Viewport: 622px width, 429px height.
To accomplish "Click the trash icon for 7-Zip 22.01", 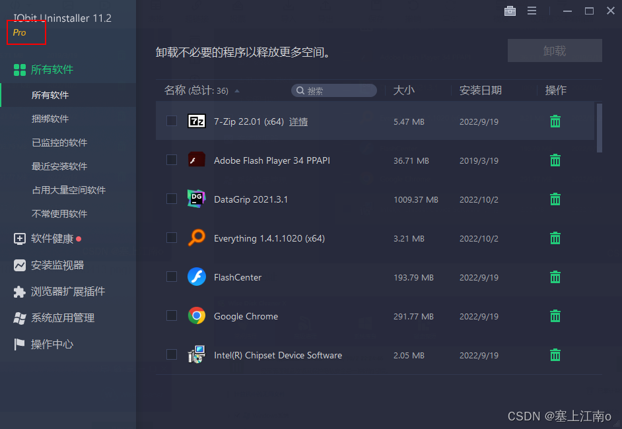I will pos(555,121).
